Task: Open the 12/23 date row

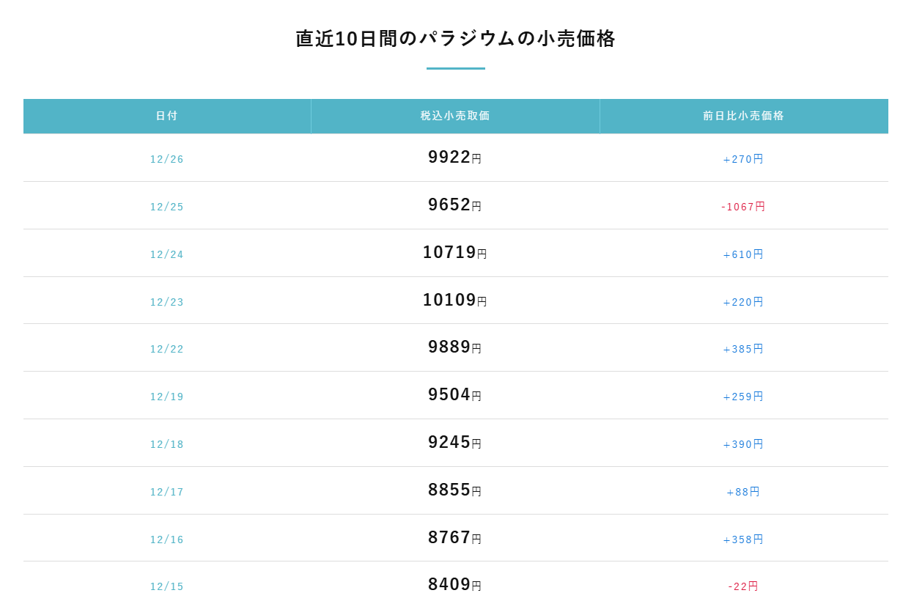Action: (167, 302)
